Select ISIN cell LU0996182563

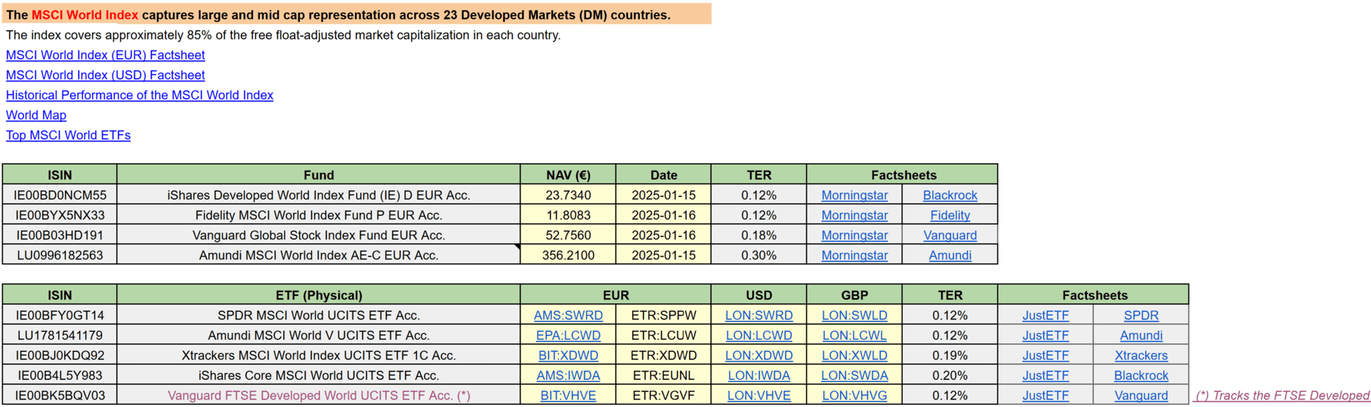[x=60, y=255]
